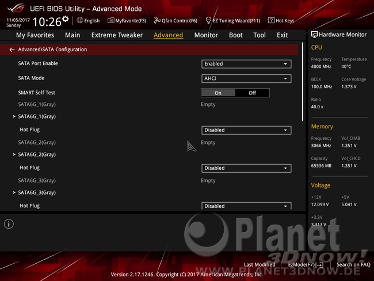Viewport: 374px width, 281px height.
Task: Click +12V 12.099 V reading
Action: pos(319,204)
